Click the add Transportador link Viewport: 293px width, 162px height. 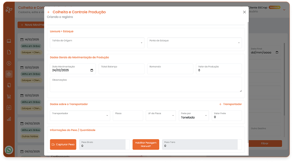pyautogui.click(x=230, y=104)
